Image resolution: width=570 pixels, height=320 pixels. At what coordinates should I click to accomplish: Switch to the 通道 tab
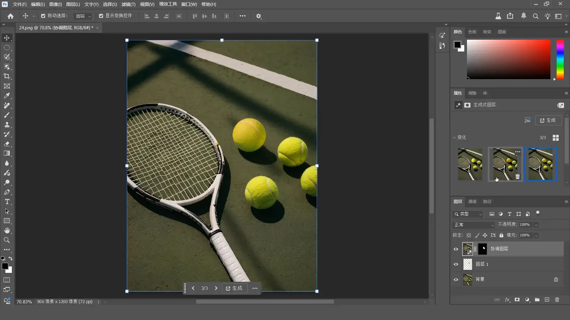coord(472,201)
